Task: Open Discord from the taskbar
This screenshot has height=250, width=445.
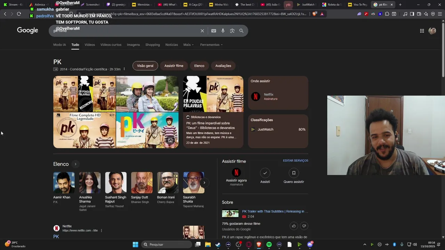Action: 310,244
